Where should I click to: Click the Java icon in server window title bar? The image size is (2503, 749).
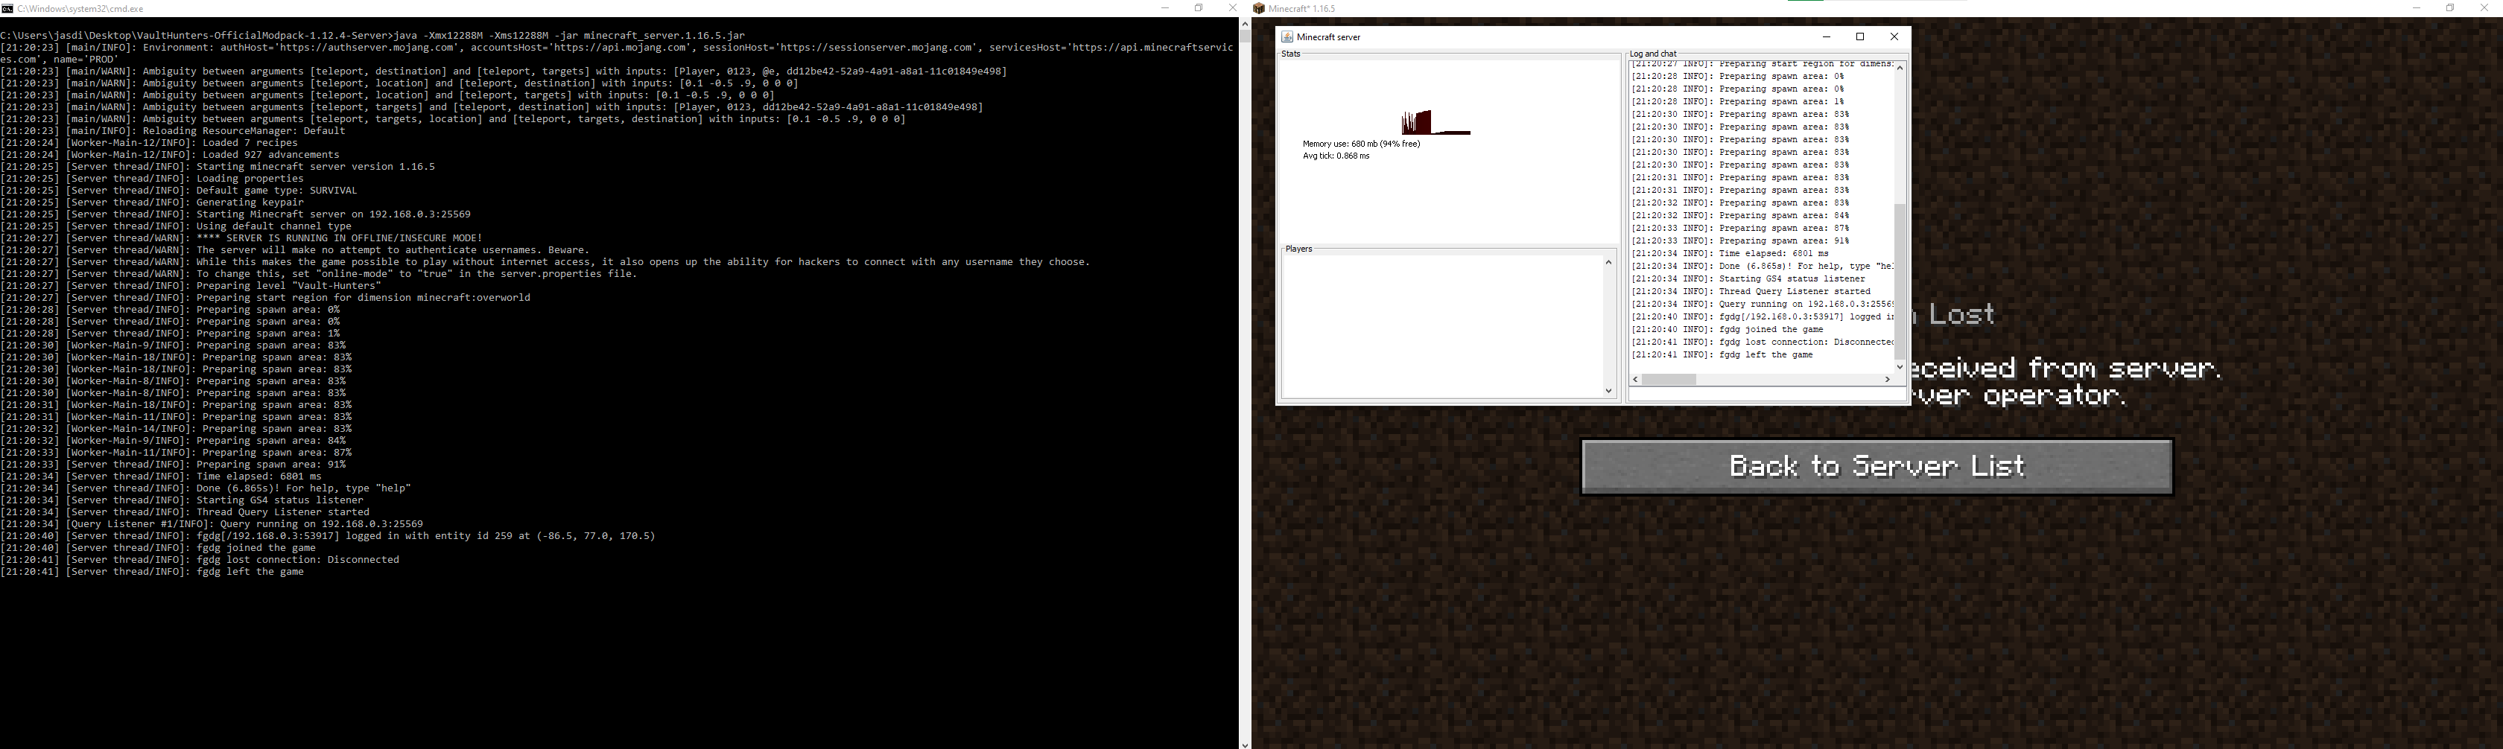coord(1287,36)
